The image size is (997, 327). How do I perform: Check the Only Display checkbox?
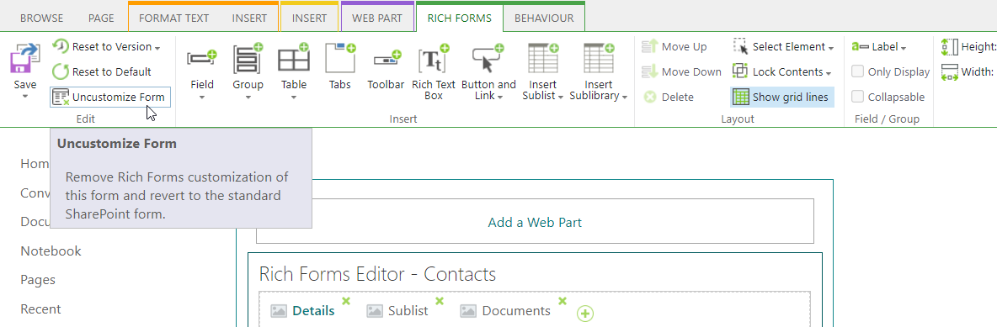(858, 71)
